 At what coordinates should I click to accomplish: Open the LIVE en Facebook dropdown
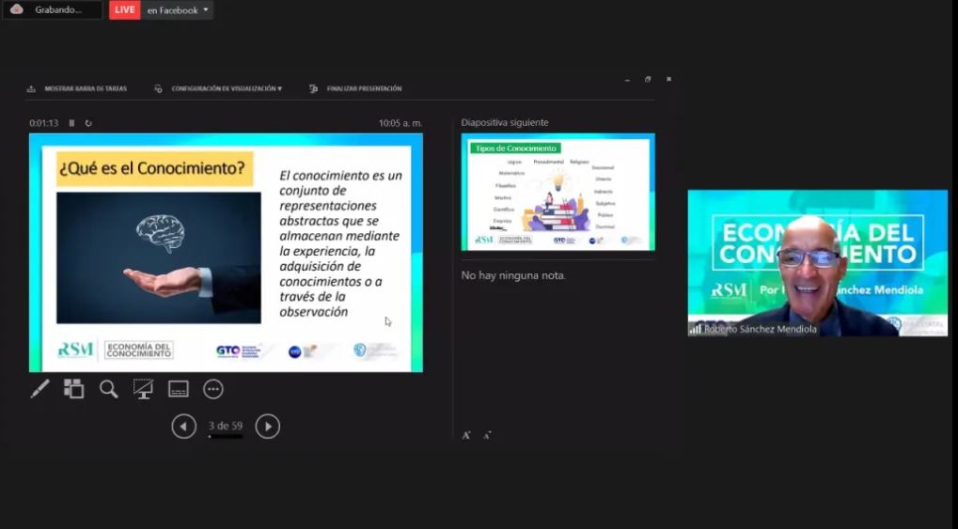tap(206, 10)
